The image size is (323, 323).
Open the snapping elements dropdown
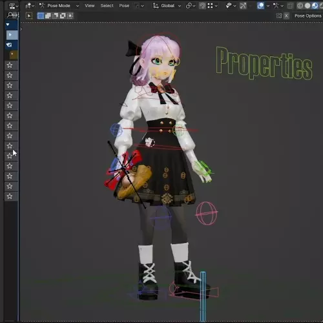(x=213, y=6)
